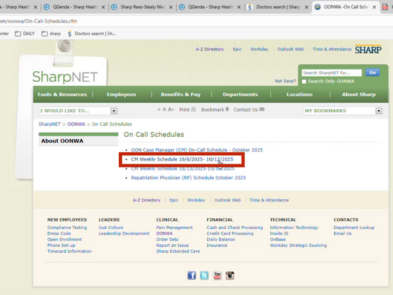Open Email Us link
Screen dimensions: 393x295
(x=343, y=234)
